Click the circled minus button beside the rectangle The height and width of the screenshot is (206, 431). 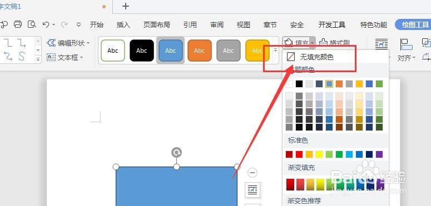coord(252,173)
